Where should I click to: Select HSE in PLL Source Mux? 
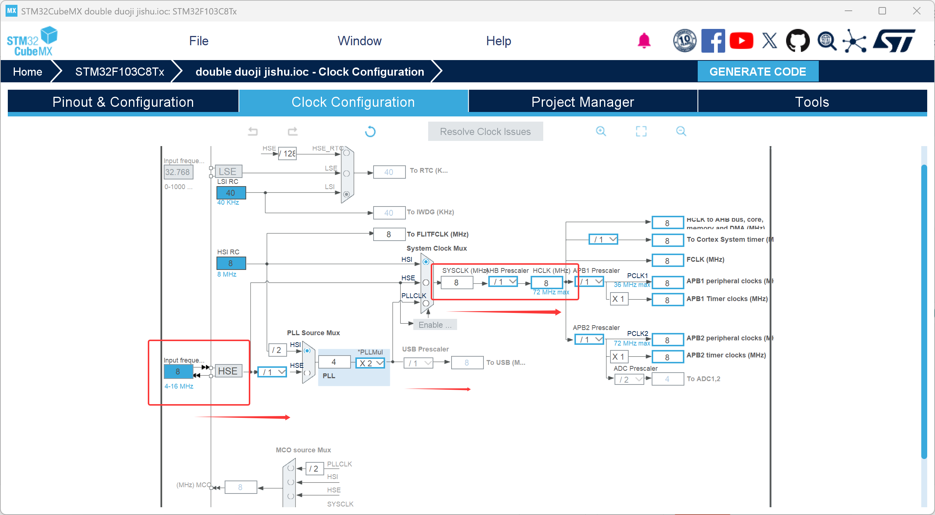coord(307,372)
